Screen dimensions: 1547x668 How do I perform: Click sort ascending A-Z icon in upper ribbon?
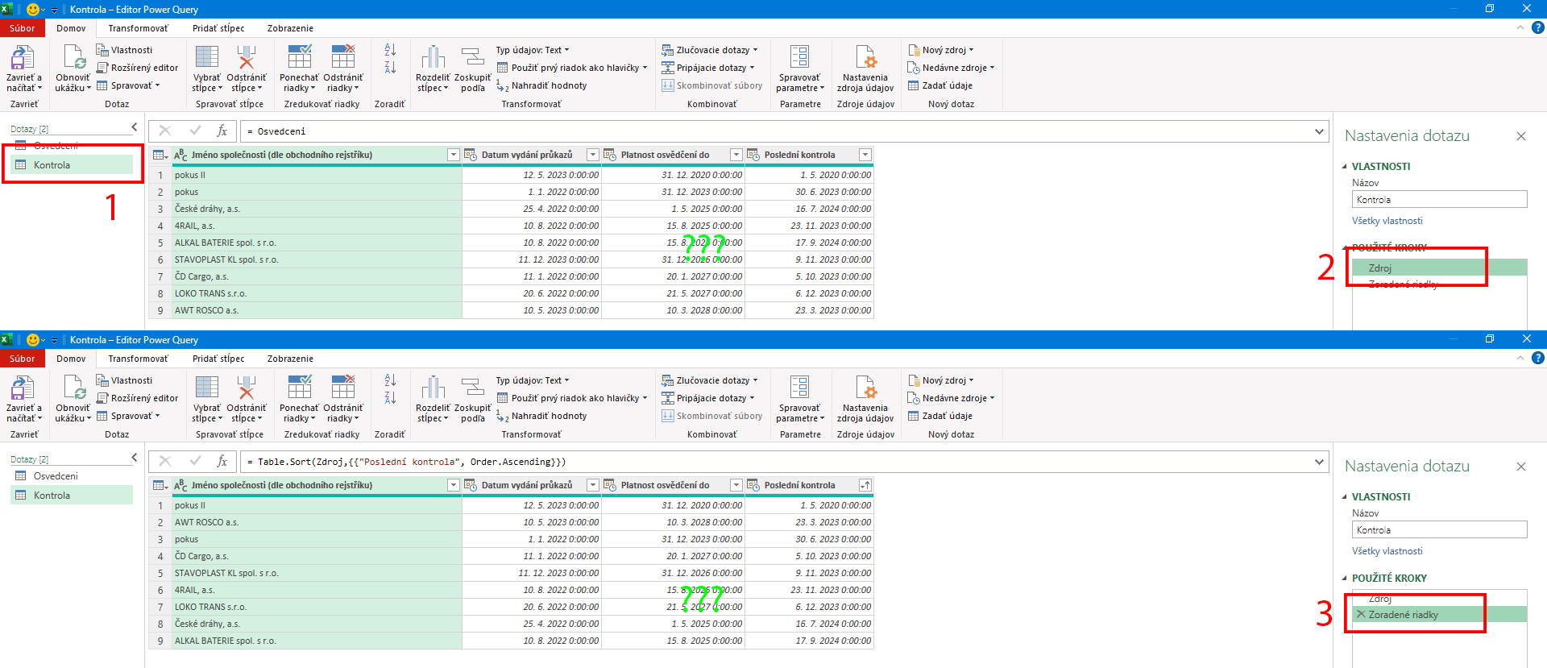click(390, 50)
